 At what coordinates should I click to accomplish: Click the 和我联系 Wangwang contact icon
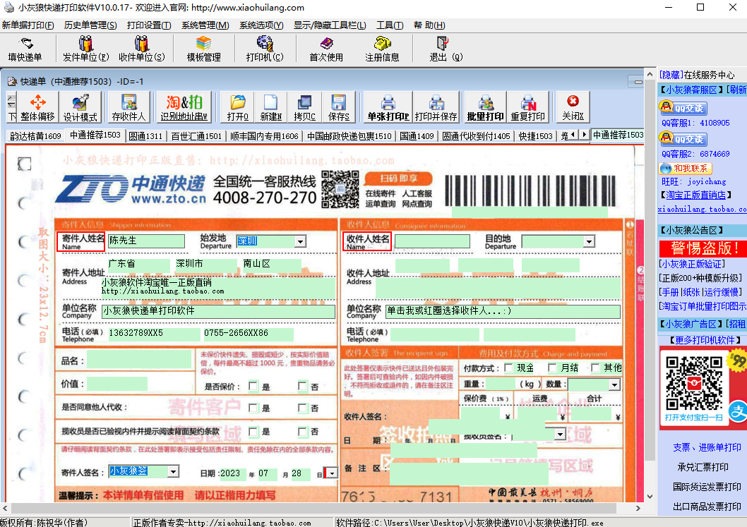point(686,169)
